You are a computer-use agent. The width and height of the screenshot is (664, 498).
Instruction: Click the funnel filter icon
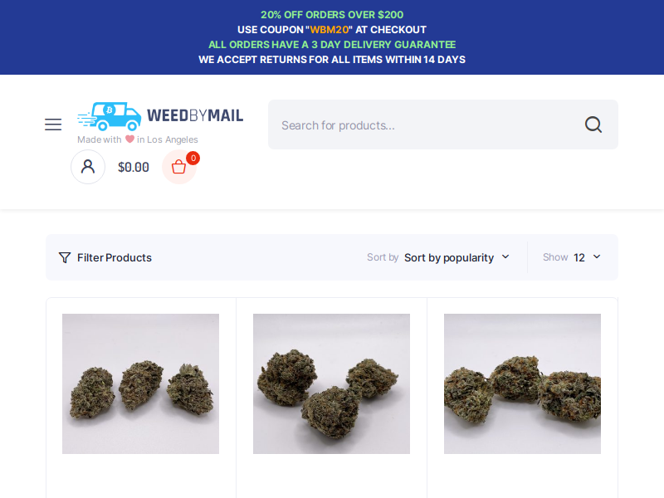point(65,257)
